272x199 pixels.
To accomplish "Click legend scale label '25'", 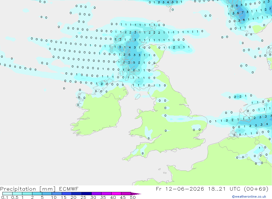I will click(x=83, y=197).
